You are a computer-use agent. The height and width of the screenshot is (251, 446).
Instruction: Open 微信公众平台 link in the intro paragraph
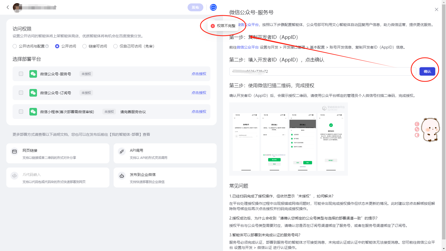pyautogui.click(x=248, y=25)
